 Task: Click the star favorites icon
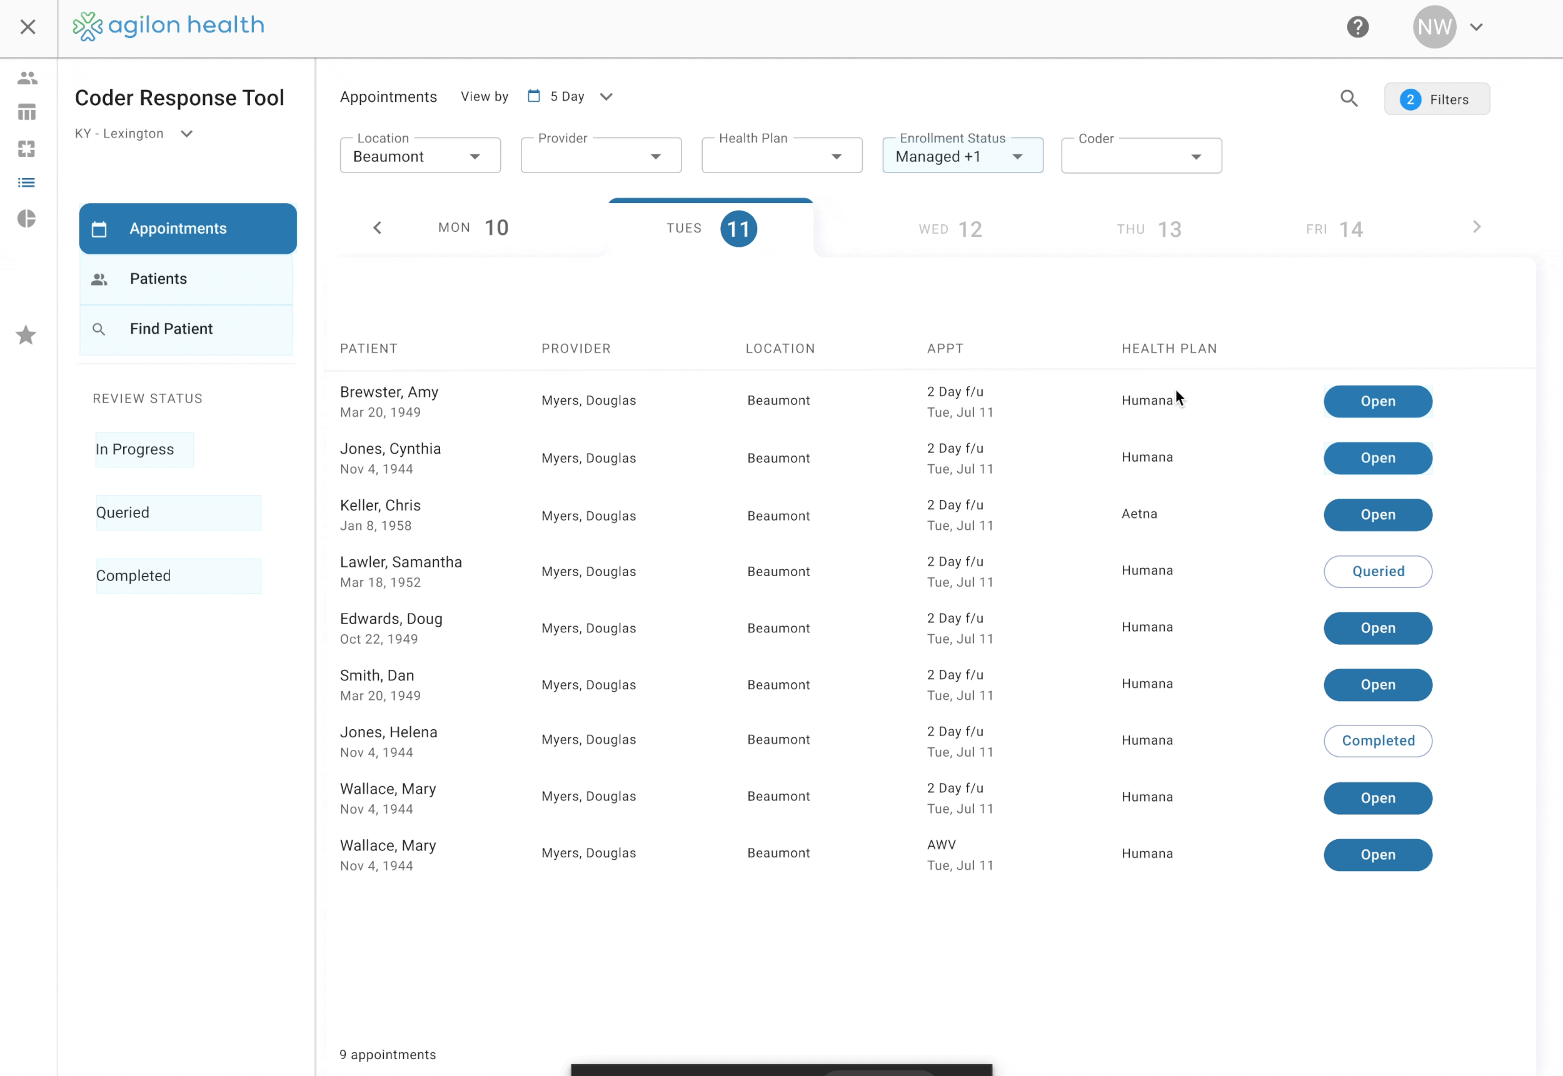[26, 335]
